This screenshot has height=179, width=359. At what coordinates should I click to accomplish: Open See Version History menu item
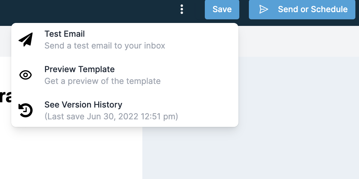click(125, 110)
